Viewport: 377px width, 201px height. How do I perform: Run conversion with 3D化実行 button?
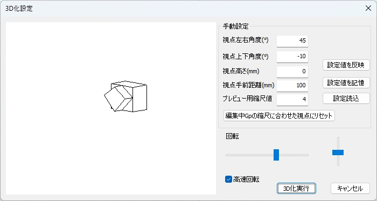[x=296, y=188]
